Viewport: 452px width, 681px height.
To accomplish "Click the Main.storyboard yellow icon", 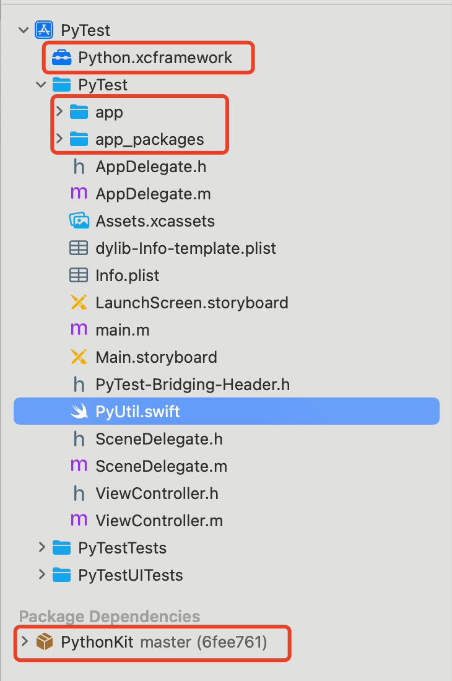I will [78, 357].
